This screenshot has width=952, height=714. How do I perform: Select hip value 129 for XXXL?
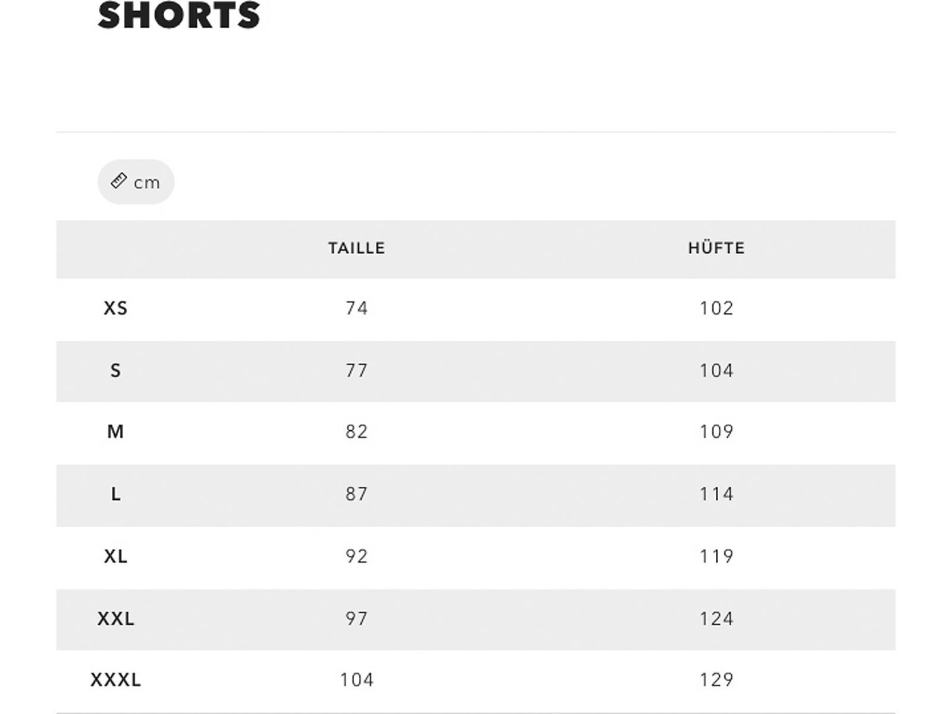(716, 679)
